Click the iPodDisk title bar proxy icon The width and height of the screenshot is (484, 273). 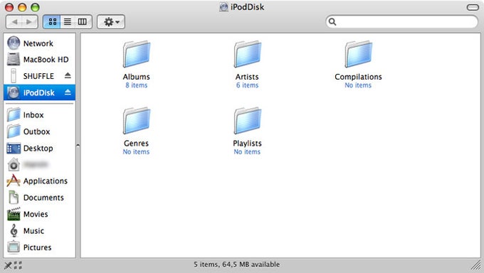(x=223, y=7)
